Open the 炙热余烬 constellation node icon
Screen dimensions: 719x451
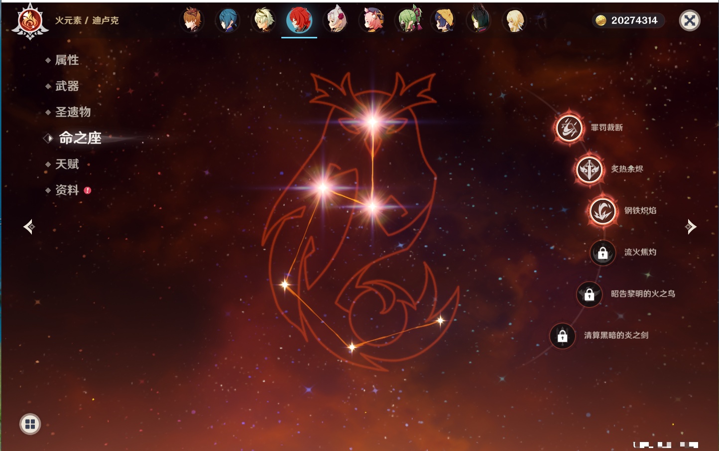coord(589,169)
